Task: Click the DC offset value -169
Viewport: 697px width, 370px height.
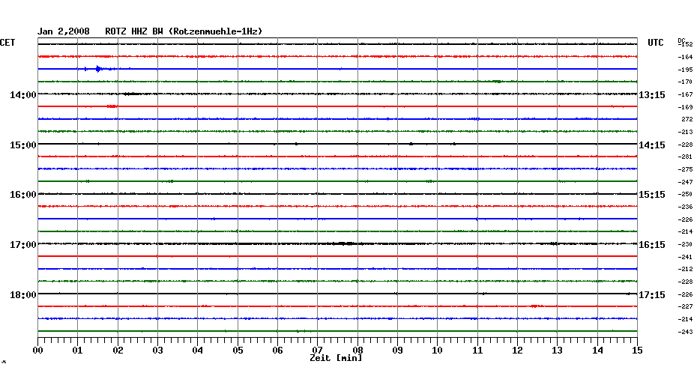Action: (686, 107)
